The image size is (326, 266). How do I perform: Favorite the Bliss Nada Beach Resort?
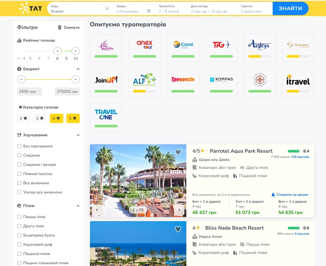[178, 229]
